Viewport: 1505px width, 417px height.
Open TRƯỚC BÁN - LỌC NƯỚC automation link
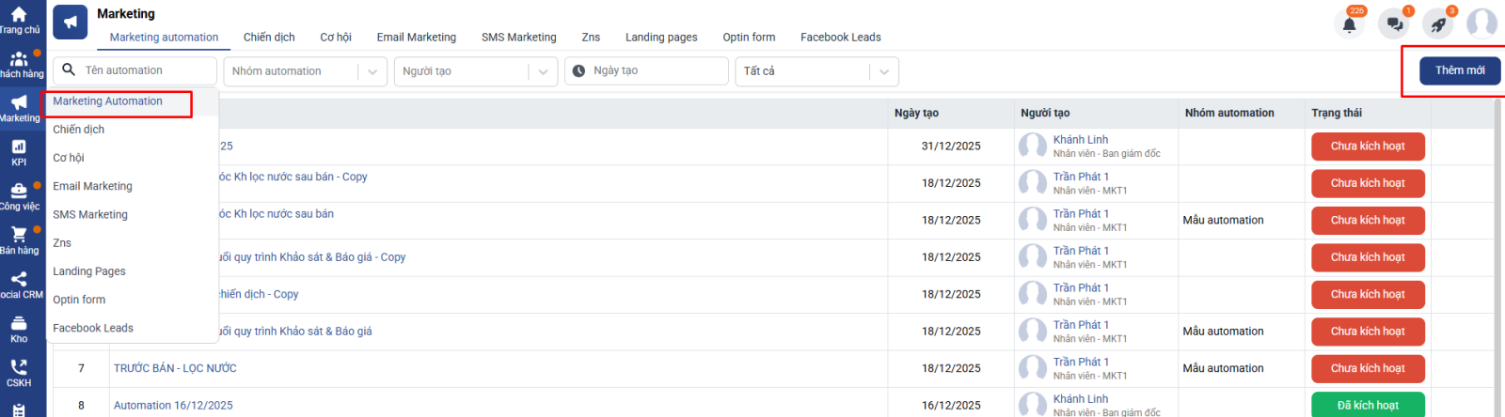point(175,368)
